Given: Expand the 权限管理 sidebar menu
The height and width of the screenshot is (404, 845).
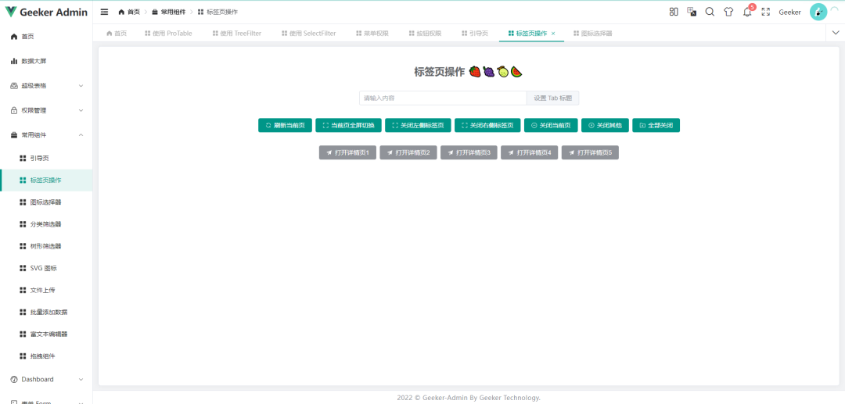Looking at the screenshot, I should click(x=46, y=111).
